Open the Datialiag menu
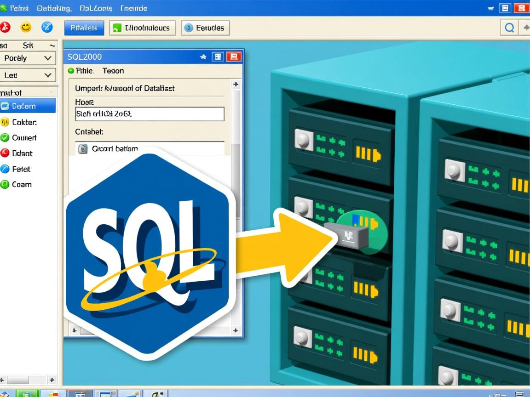The height and width of the screenshot is (397, 530). 54,8
